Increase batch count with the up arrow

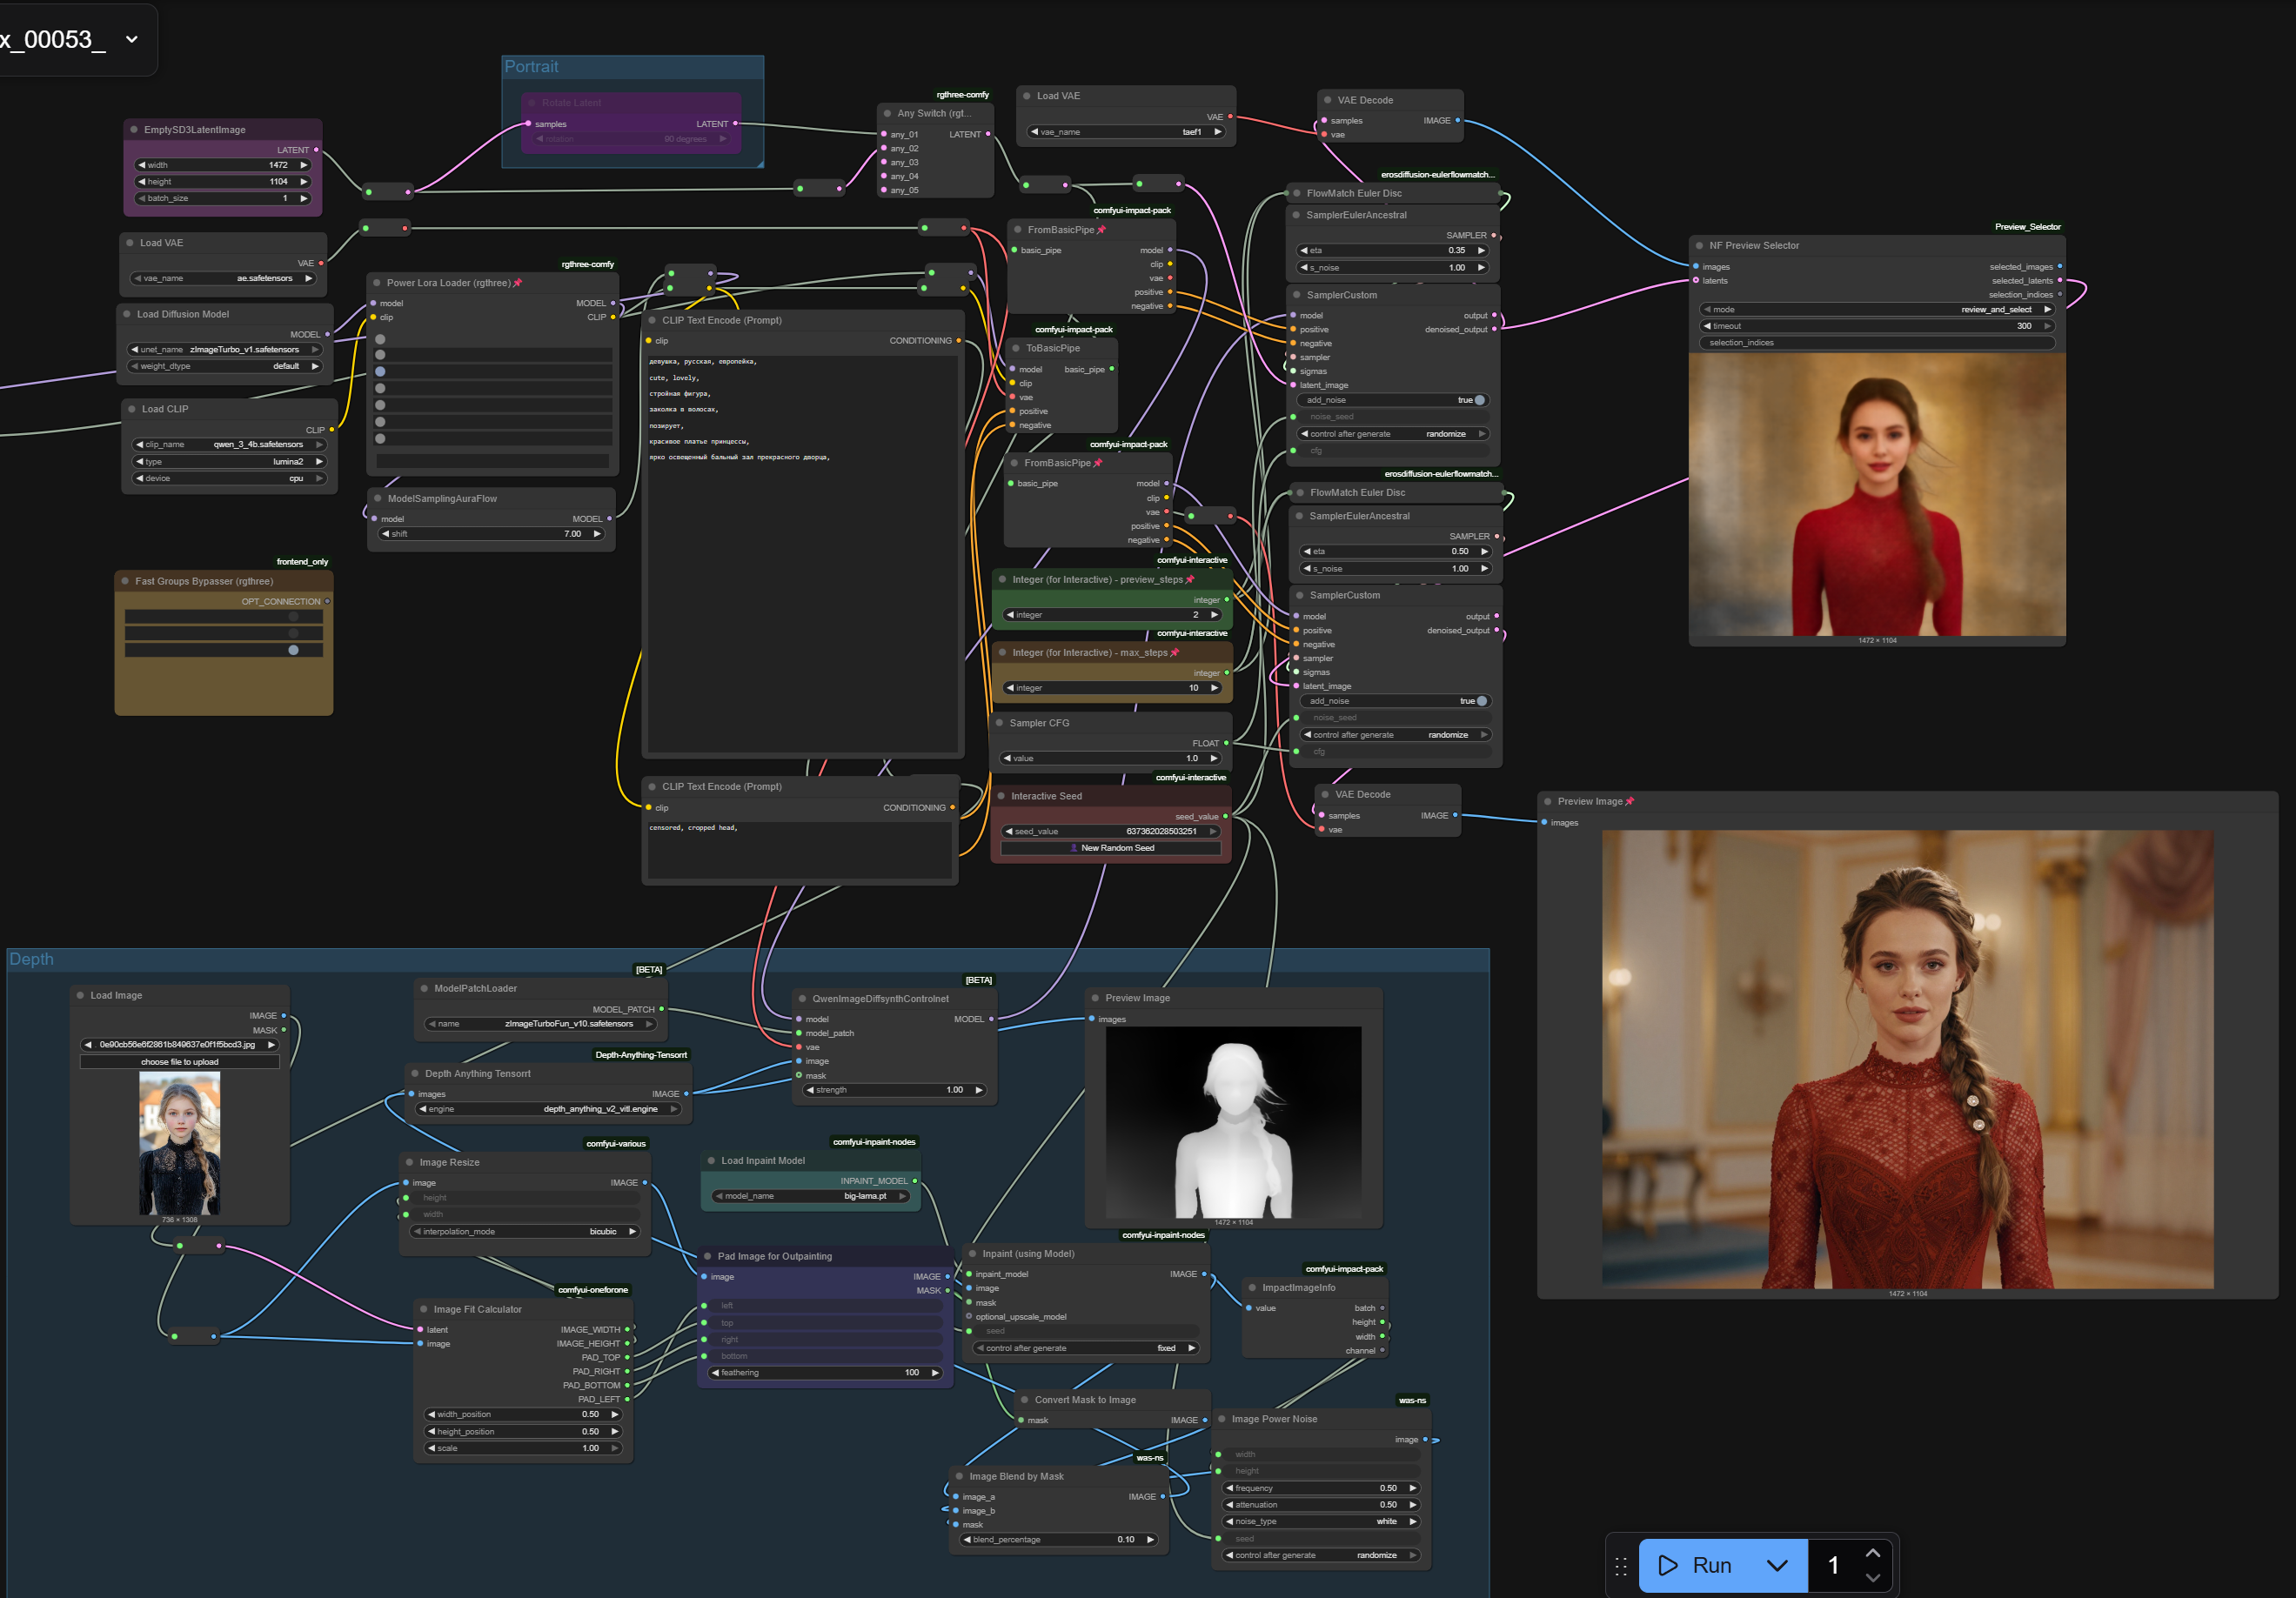(1872, 1553)
